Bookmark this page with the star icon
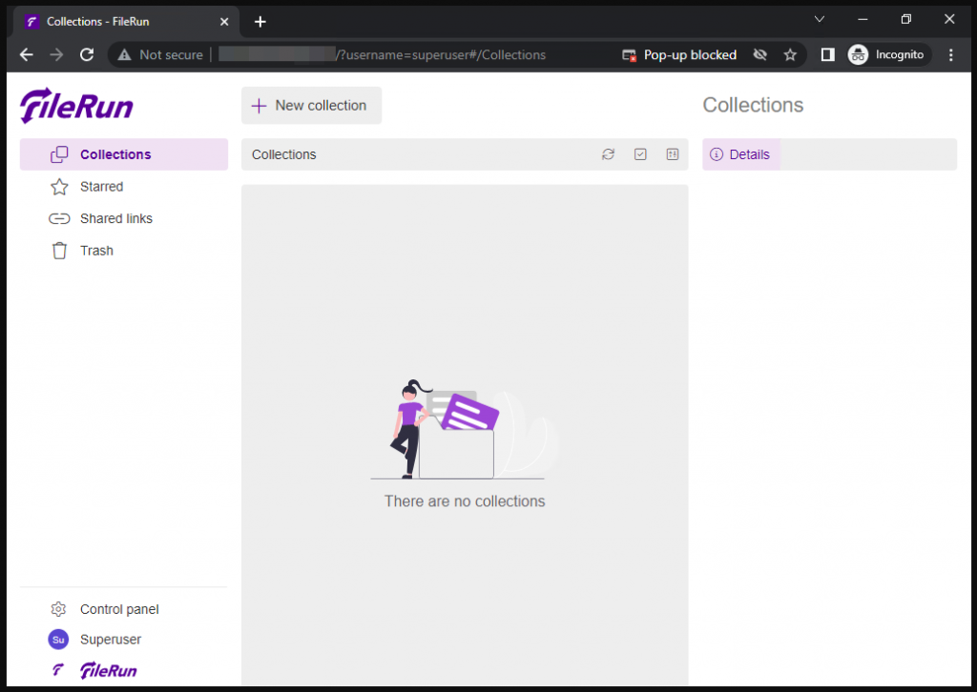This screenshot has width=977, height=692. click(x=790, y=55)
